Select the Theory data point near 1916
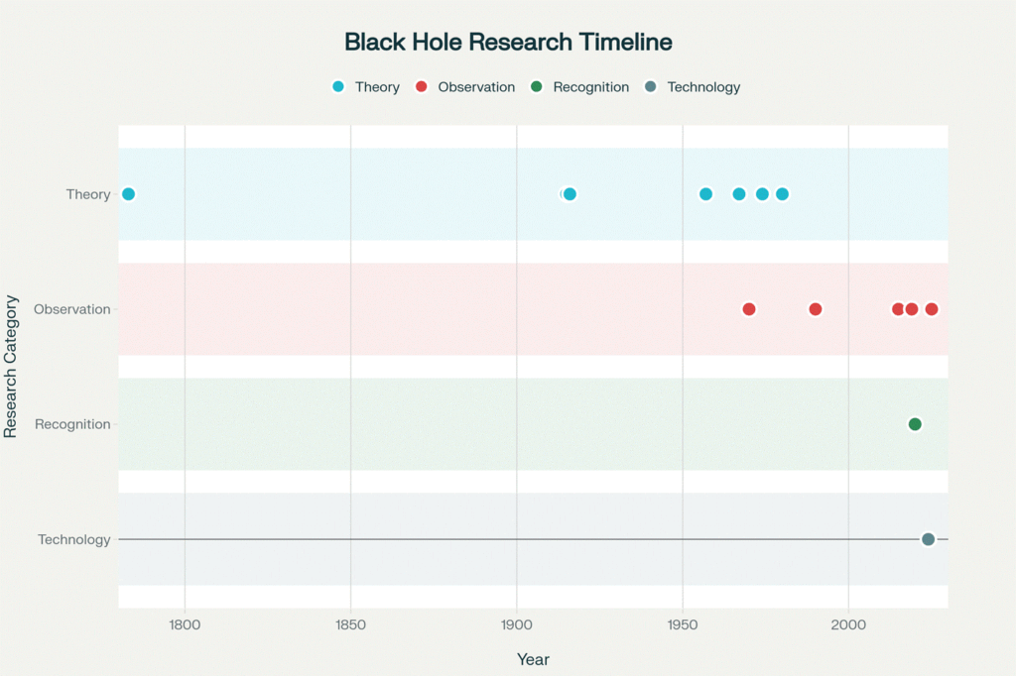This screenshot has height=676, width=1016. coord(570,194)
